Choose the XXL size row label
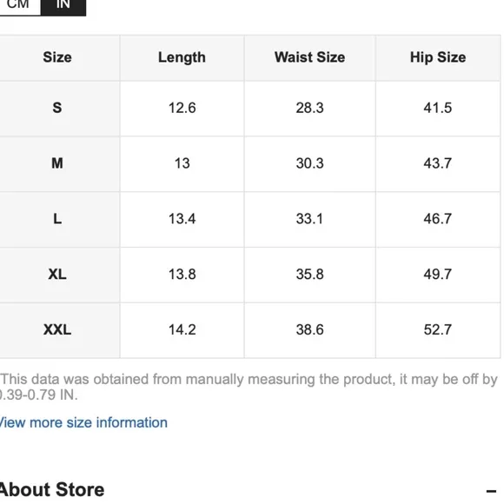 tap(57, 330)
